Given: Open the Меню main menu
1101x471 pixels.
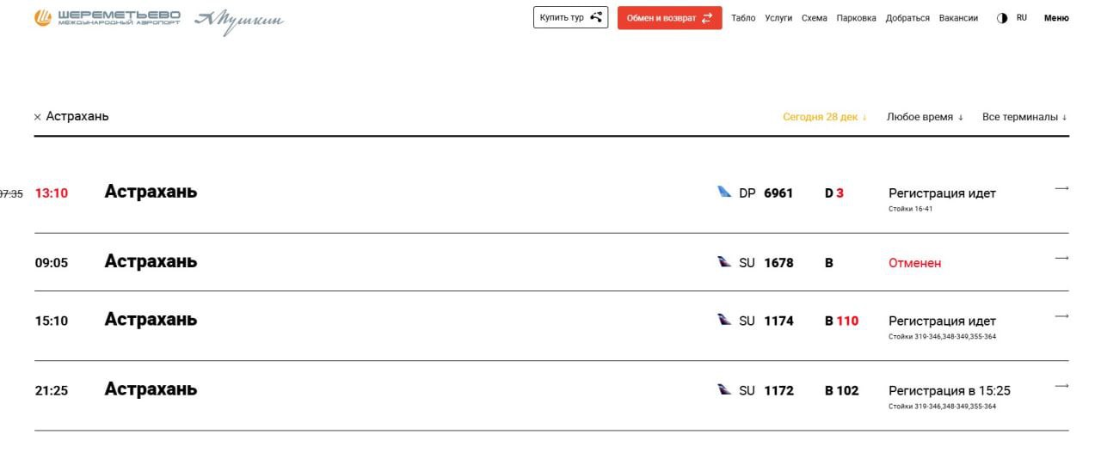Looking at the screenshot, I should point(1056,18).
